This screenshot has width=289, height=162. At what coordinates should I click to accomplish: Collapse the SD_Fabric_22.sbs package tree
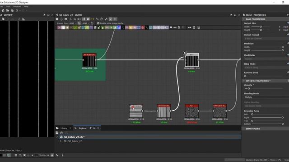pyautogui.click(x=57, y=137)
